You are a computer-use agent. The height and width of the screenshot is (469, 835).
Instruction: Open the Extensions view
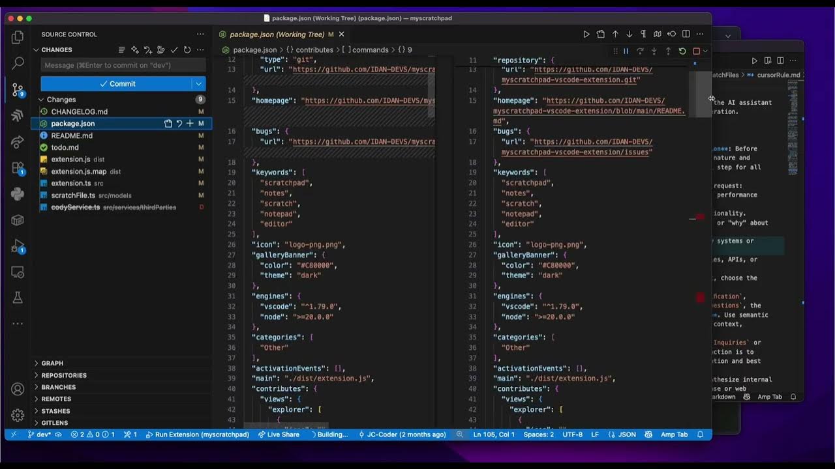click(x=17, y=166)
